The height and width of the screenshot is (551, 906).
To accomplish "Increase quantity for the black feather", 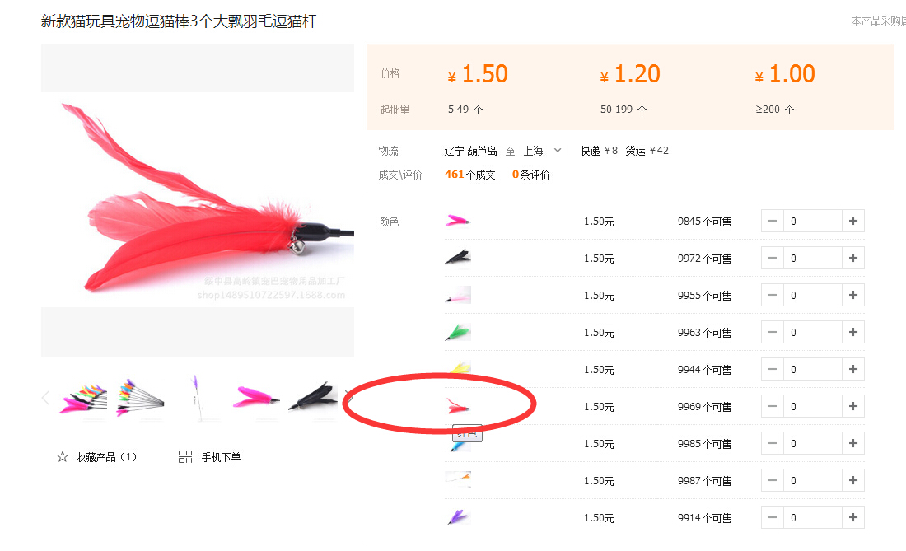I will click(x=852, y=258).
